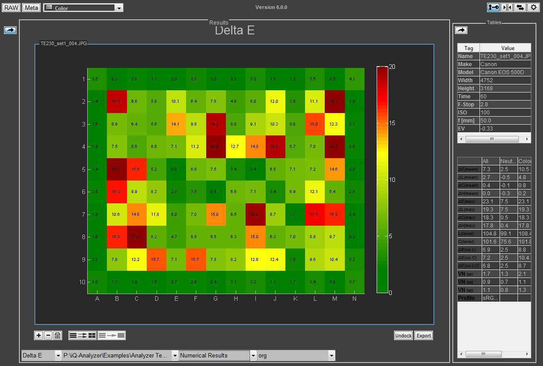Viewport: 543px width, 366px height.
Task: Toggle the RAW button
Action: 11,8
